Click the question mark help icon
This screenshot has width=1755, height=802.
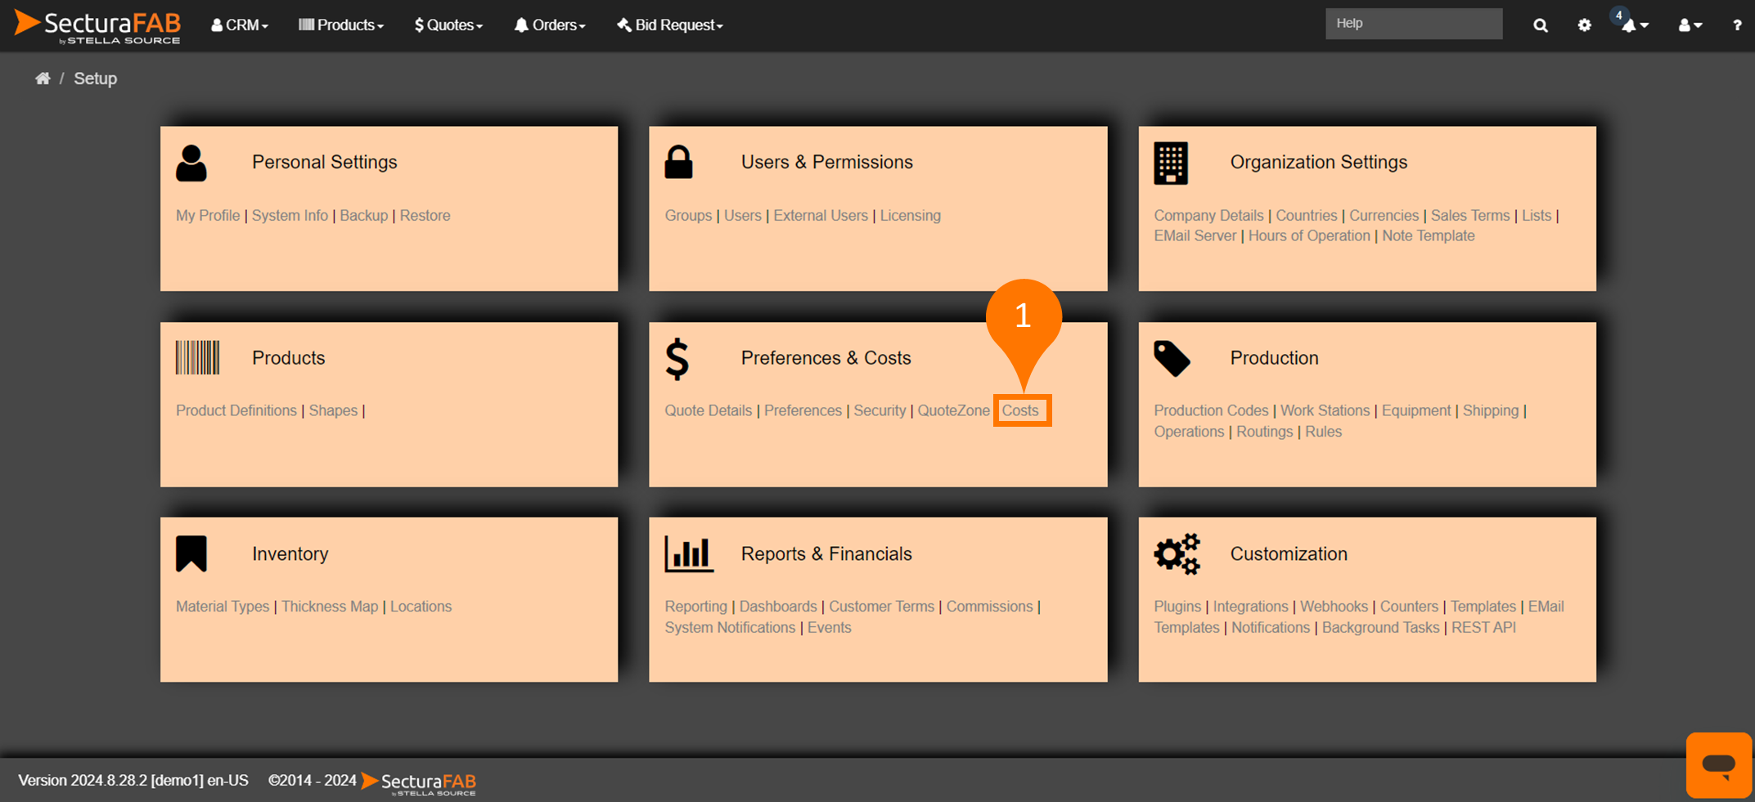[1736, 25]
